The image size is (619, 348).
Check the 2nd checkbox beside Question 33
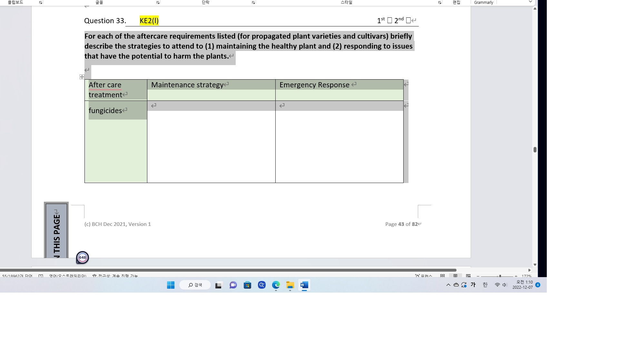click(409, 20)
